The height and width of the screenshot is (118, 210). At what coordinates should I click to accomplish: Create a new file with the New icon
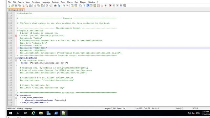[x=9, y=6]
